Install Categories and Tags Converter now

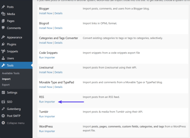46,43
